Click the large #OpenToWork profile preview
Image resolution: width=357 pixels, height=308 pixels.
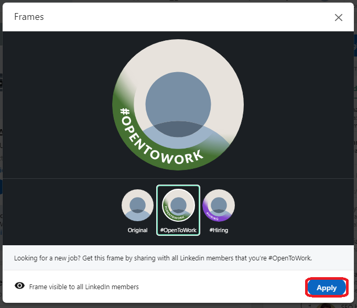point(178,105)
